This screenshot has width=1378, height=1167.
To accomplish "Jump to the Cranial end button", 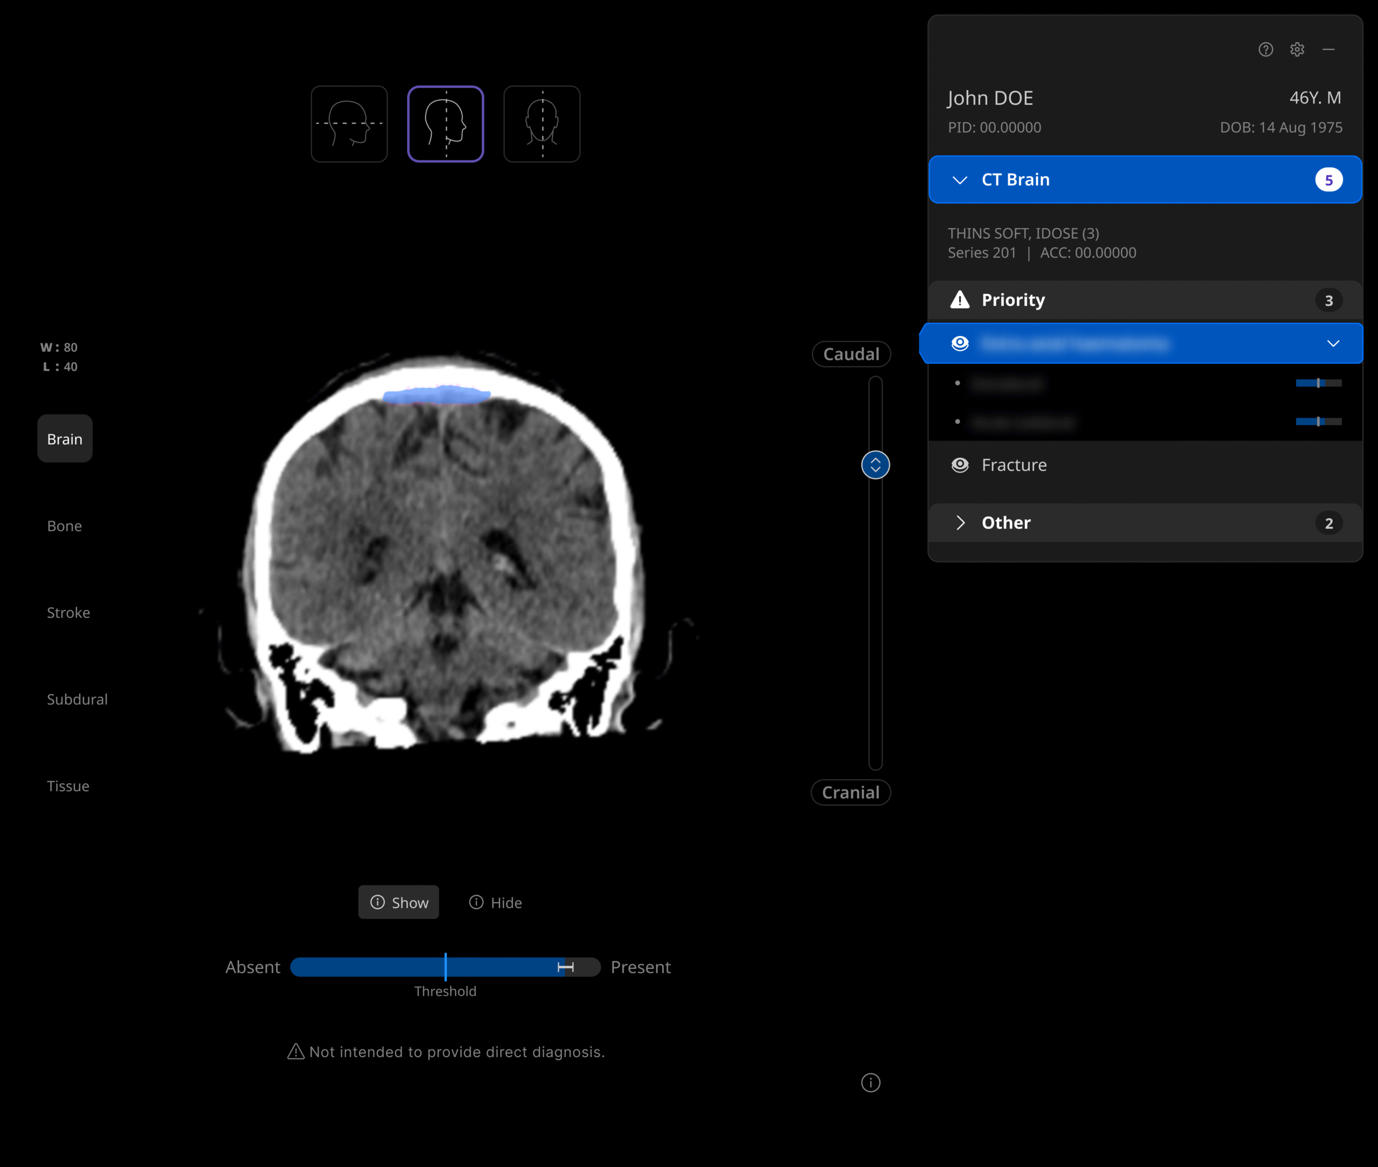I will 850,792.
